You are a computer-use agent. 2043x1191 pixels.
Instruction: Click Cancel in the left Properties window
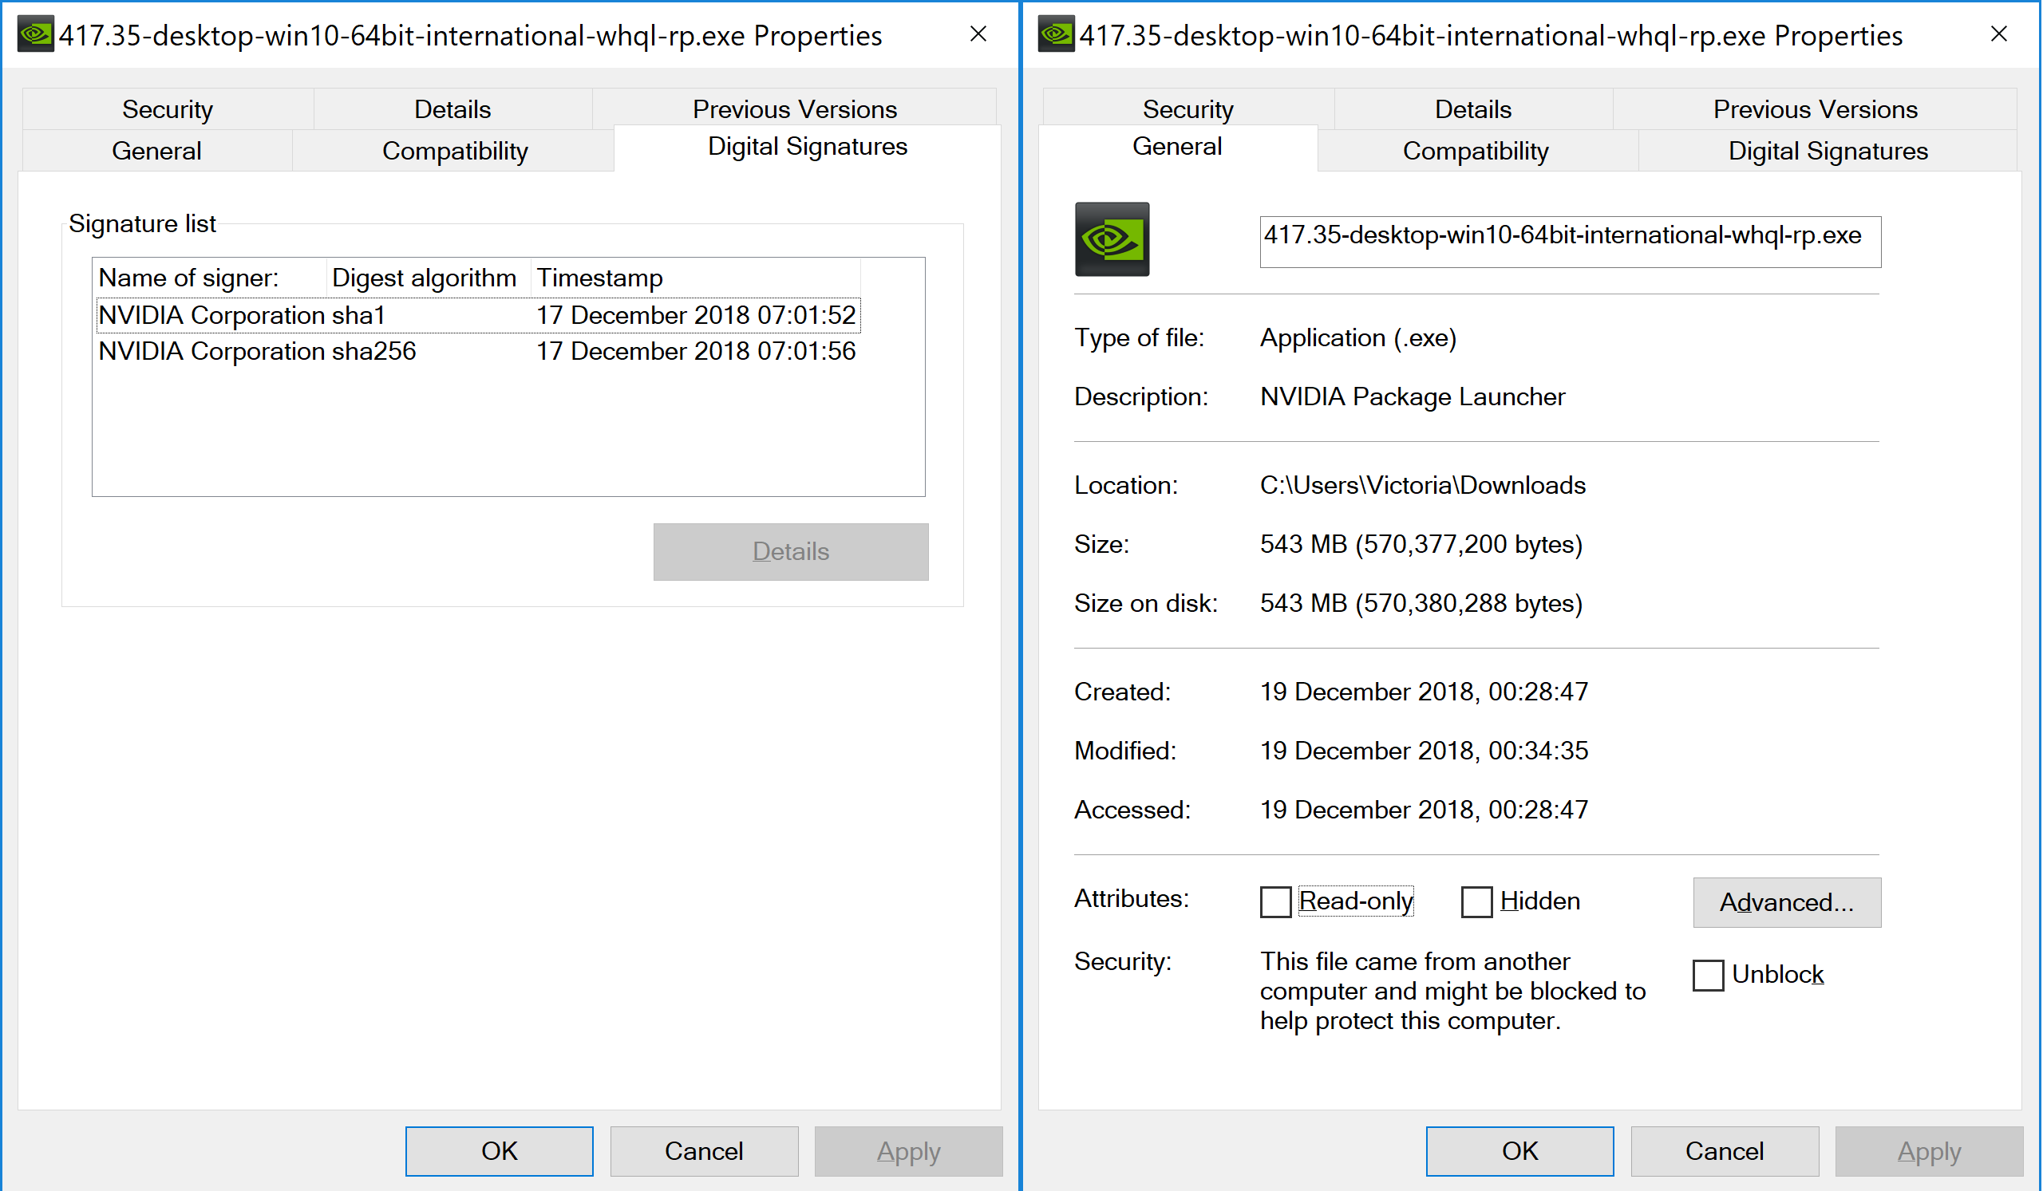pos(704,1151)
